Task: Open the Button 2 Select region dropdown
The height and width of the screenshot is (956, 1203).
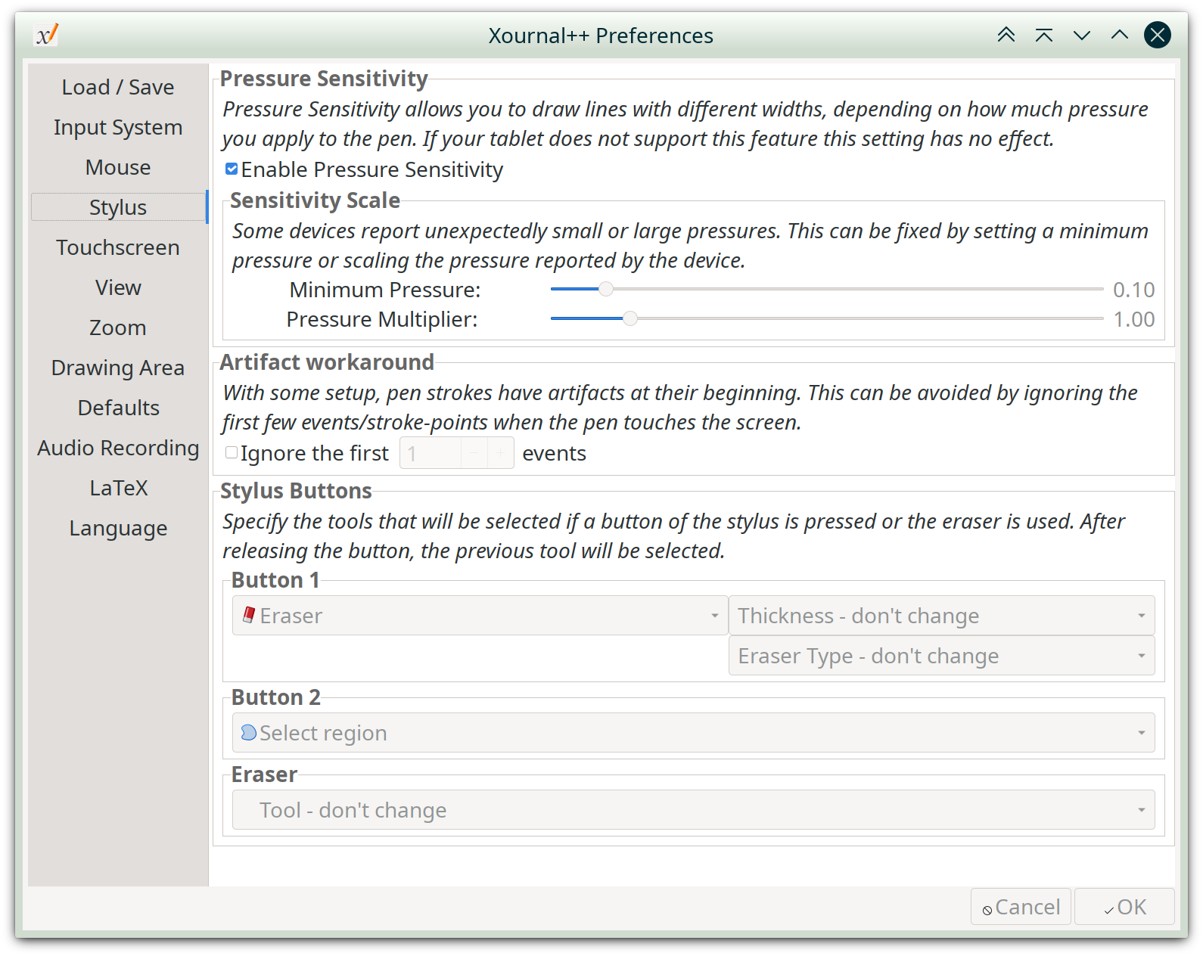Action: pyautogui.click(x=693, y=732)
